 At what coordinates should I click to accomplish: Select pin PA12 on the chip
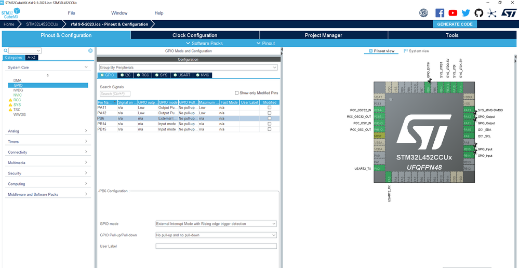468,117
